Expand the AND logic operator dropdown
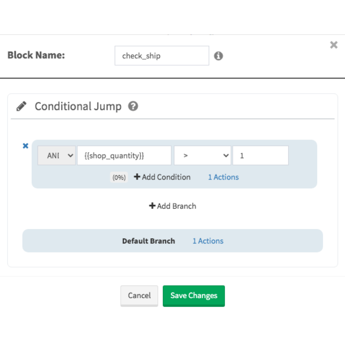This screenshot has width=345, height=345. [x=56, y=156]
